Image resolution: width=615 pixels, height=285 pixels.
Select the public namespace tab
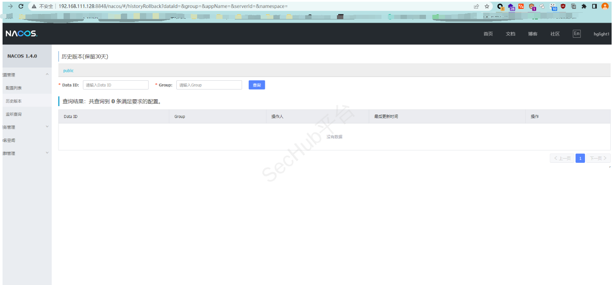point(68,71)
